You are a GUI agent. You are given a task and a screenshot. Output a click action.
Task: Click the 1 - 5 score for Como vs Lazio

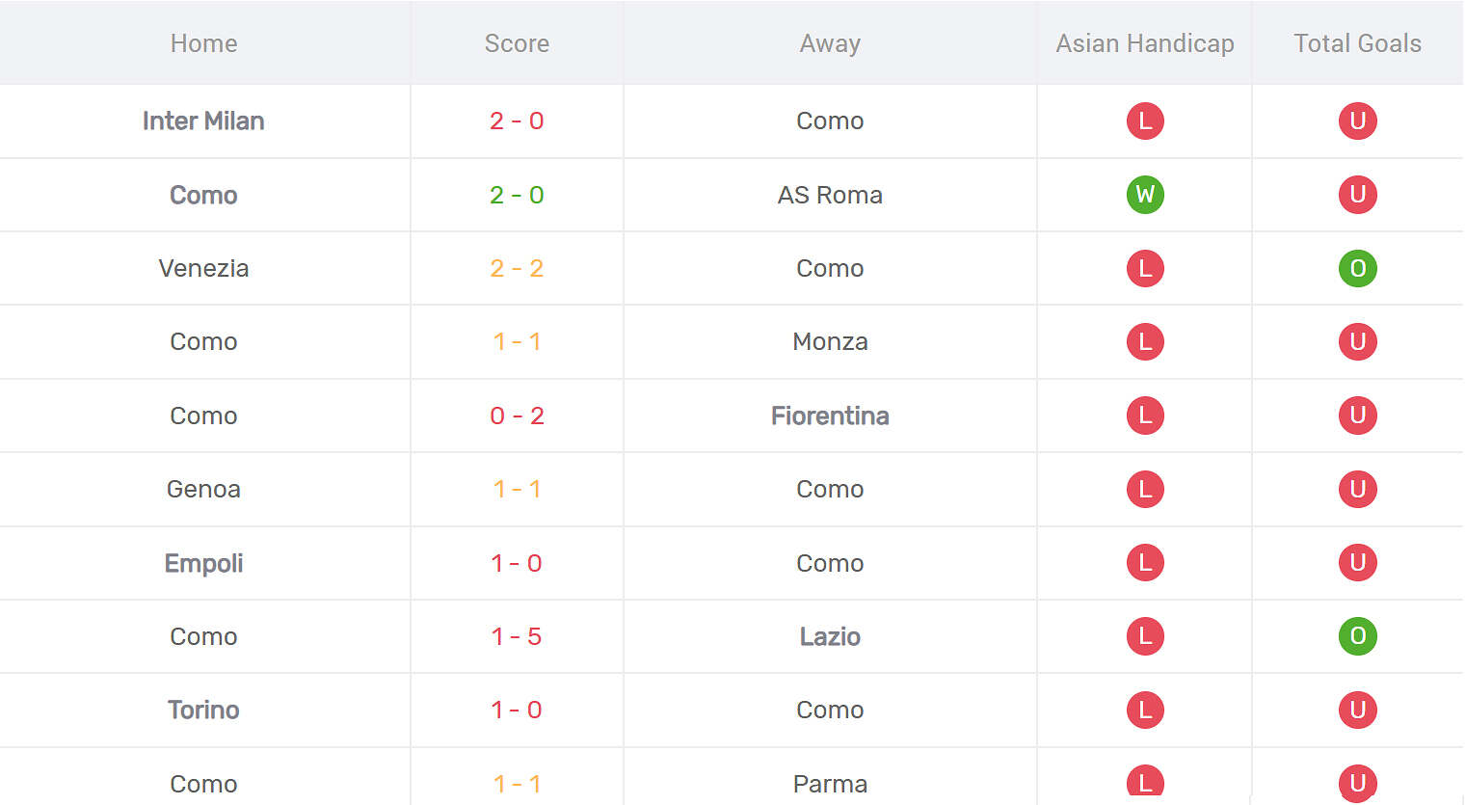click(x=517, y=636)
